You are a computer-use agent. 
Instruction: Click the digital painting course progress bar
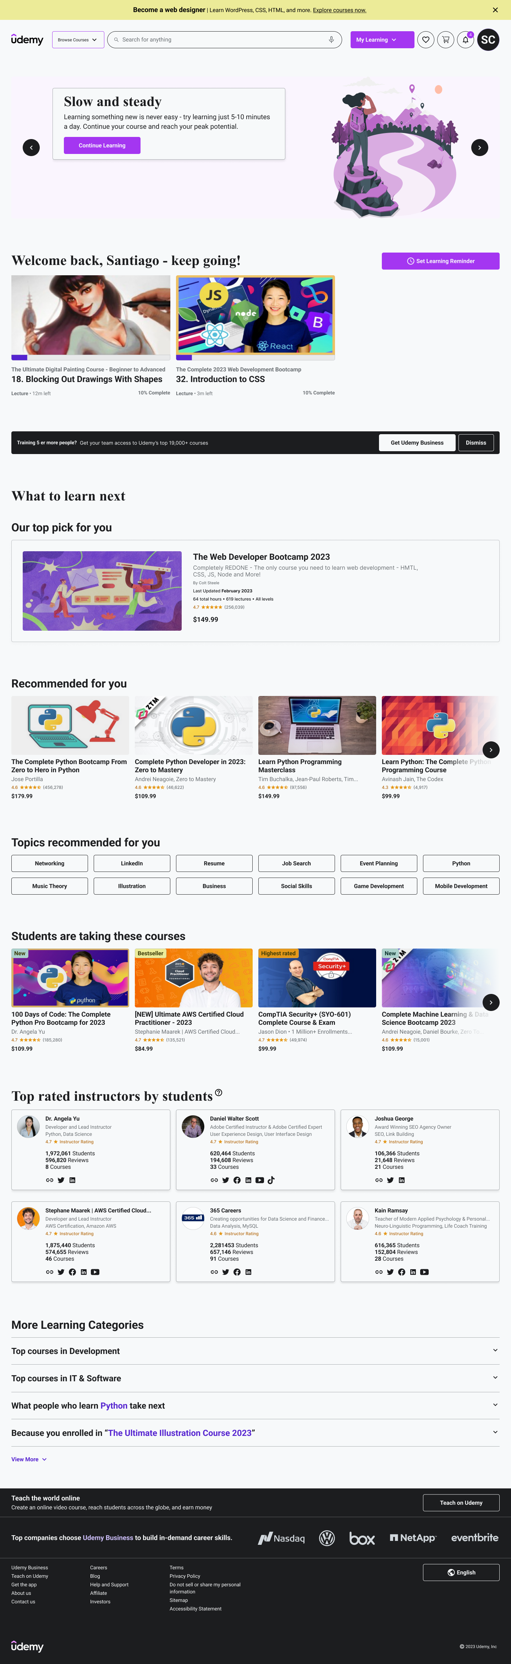90,357
